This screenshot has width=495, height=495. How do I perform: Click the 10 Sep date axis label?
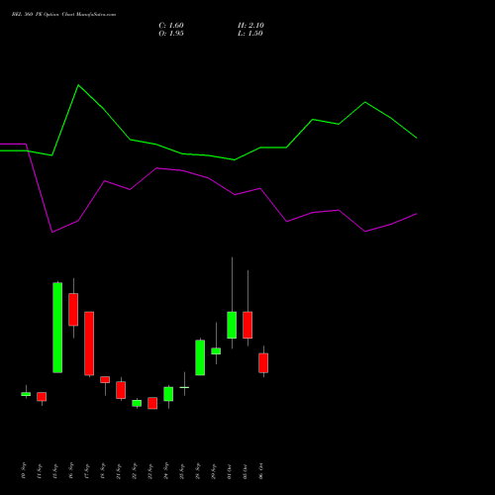pos(23,470)
